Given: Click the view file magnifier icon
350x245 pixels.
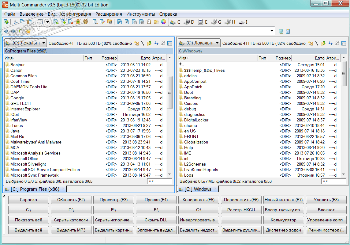Looking at the screenshot, I should pyautogui.click(x=95, y=22).
